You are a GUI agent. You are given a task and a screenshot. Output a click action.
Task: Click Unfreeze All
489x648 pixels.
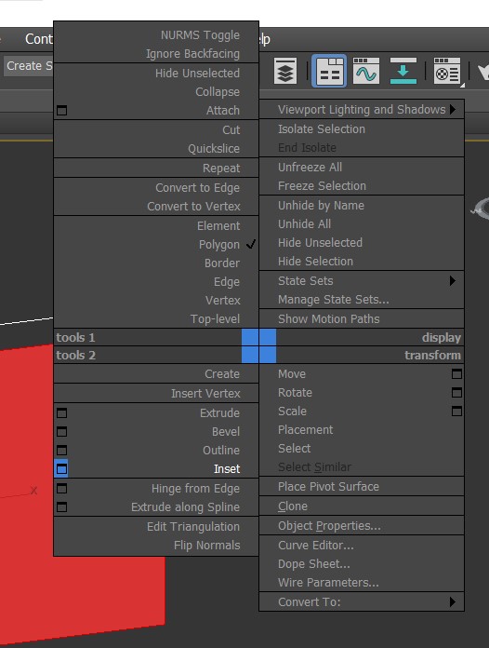pyautogui.click(x=310, y=168)
